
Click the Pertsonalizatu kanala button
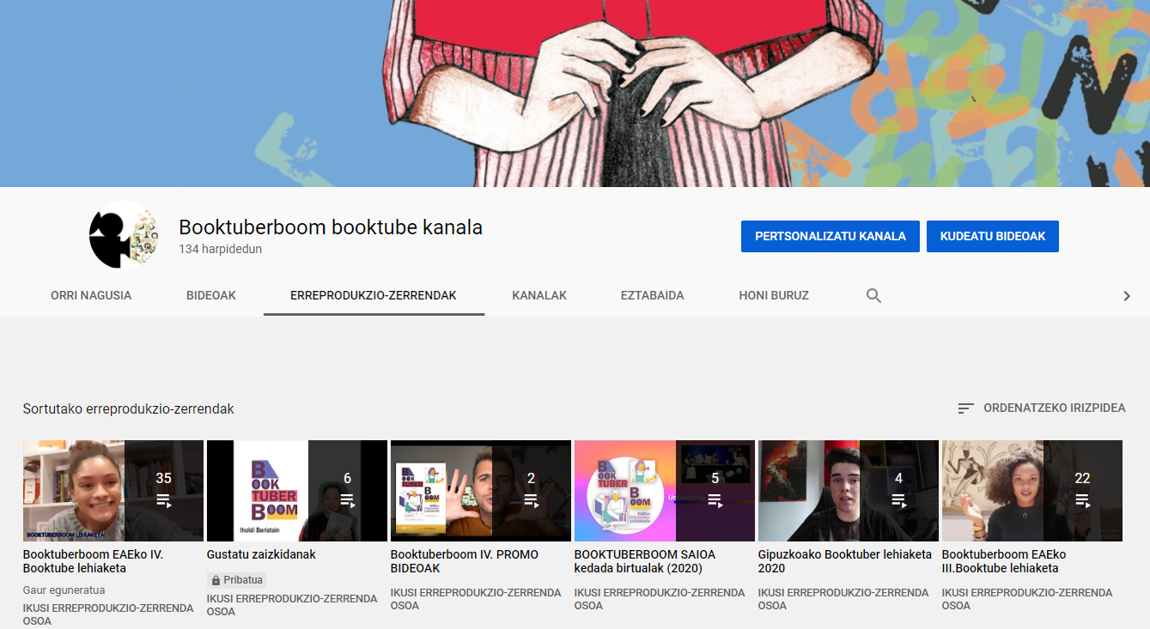pos(831,236)
